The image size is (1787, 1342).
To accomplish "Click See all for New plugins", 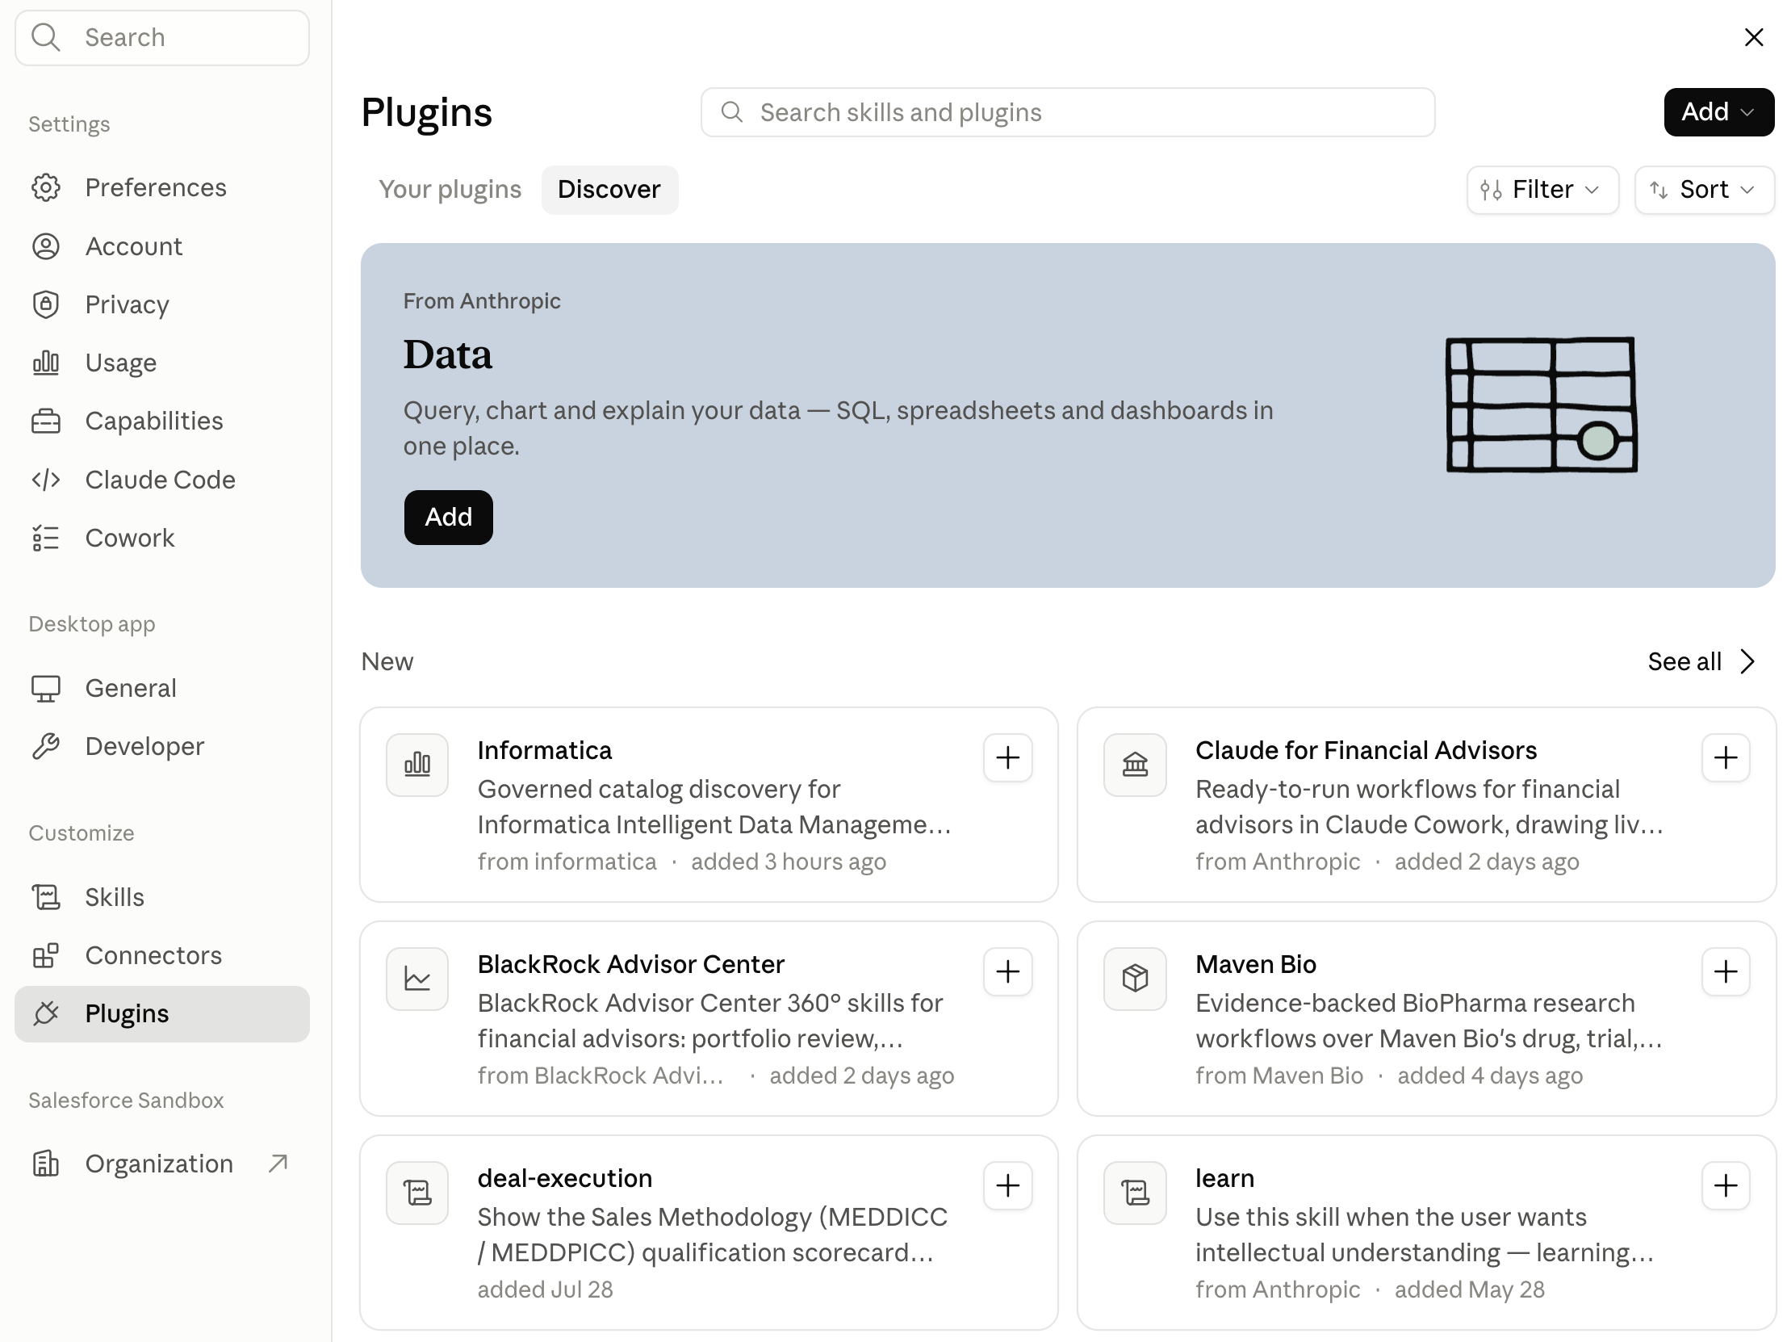I will pos(1702,661).
